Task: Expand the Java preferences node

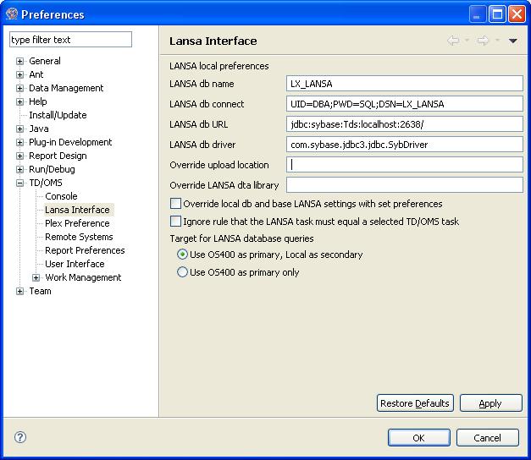Action: (20, 129)
